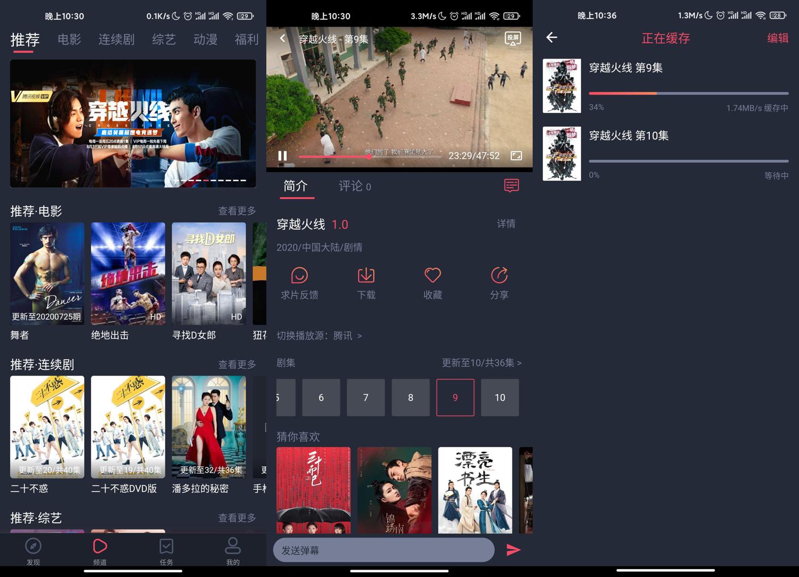Expand source switcher 切换播放源：腾讯
The width and height of the screenshot is (799, 577).
coord(319,336)
